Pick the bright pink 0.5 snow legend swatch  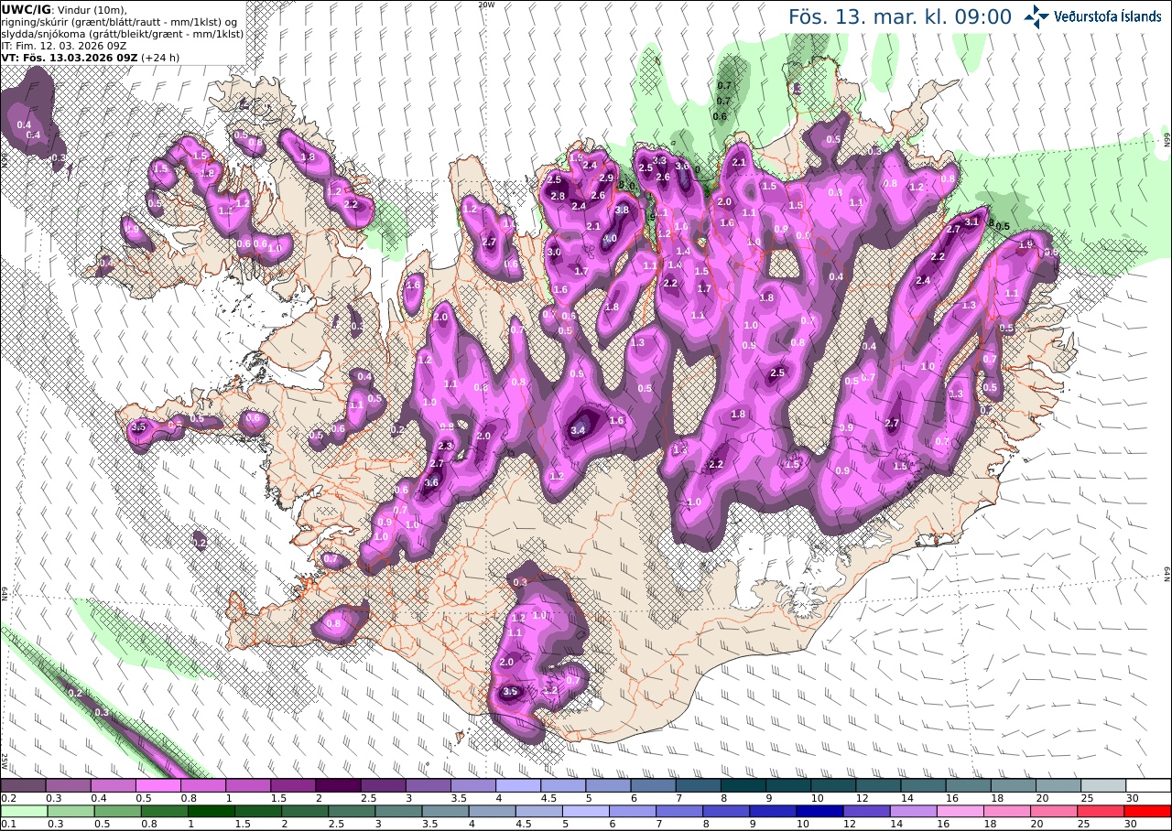tap(157, 785)
